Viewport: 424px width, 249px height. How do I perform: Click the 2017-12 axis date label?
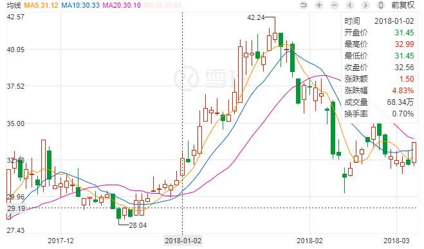click(60, 241)
